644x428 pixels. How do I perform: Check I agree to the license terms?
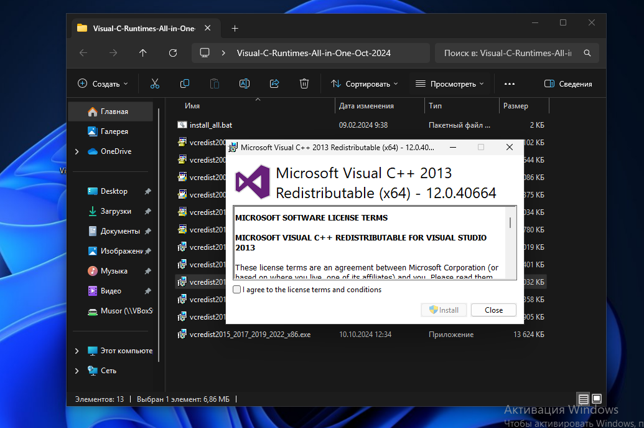point(237,290)
